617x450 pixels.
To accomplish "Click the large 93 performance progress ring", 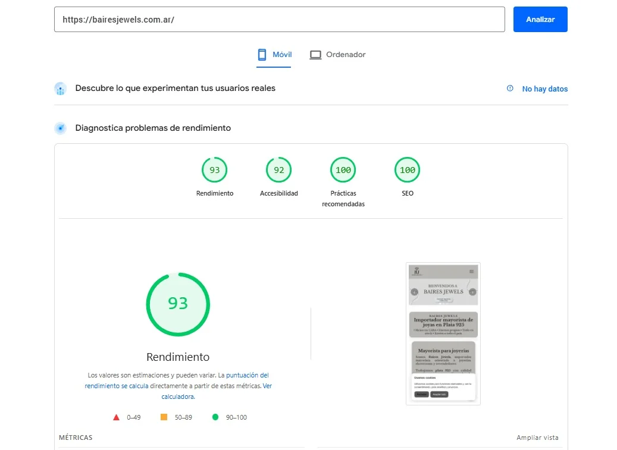I will 178,304.
